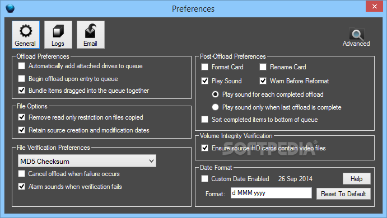Click the Help button

[x=356, y=178]
